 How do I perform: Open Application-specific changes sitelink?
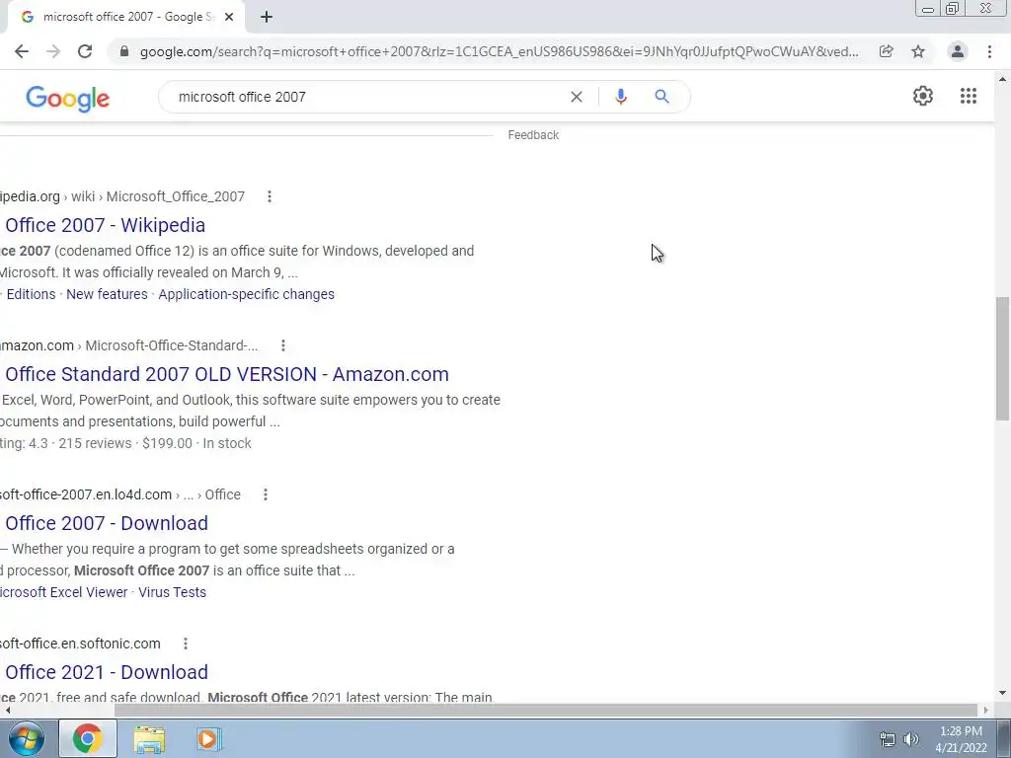[x=246, y=294]
